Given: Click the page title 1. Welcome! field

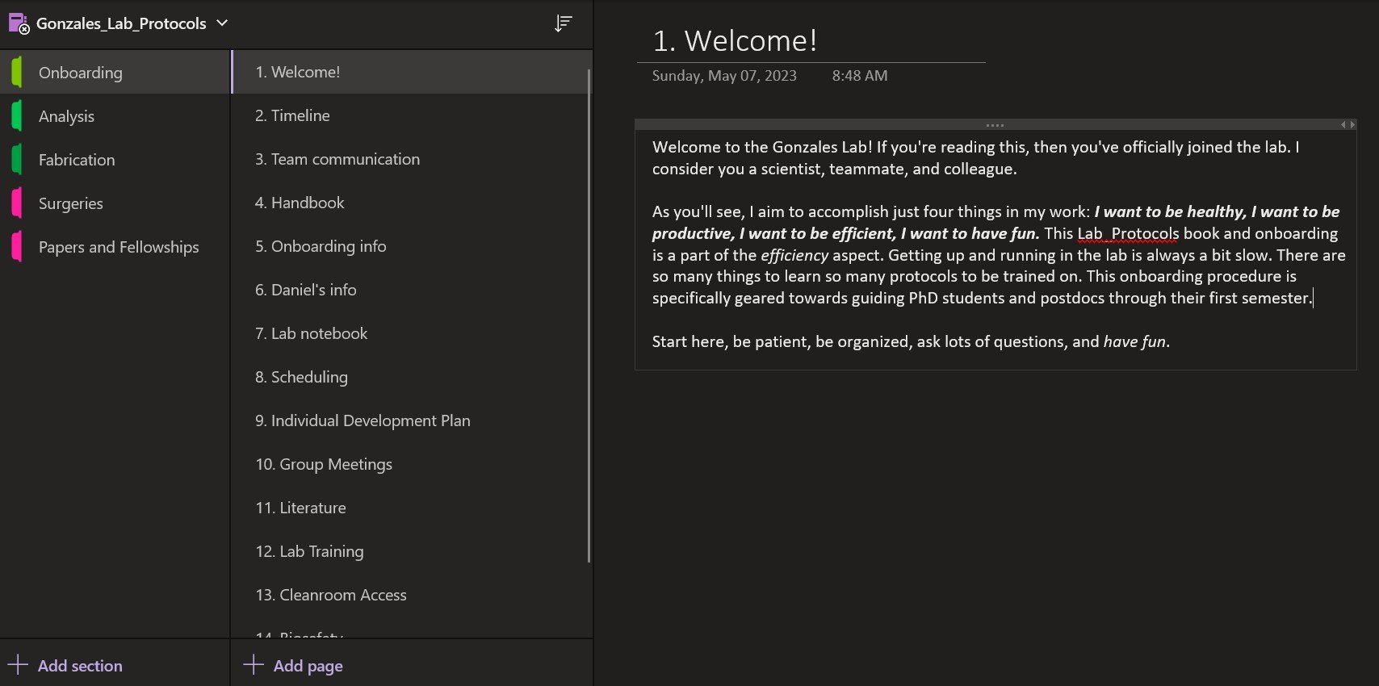Looking at the screenshot, I should click(811, 40).
